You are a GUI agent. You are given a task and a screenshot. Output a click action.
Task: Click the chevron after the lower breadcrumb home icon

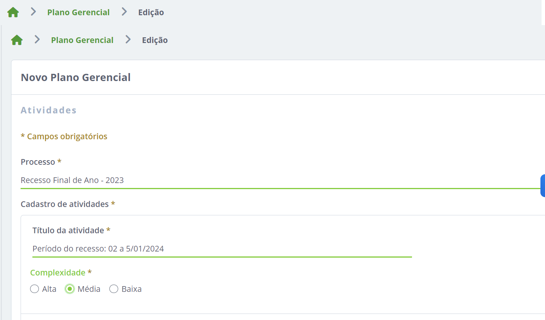[37, 40]
